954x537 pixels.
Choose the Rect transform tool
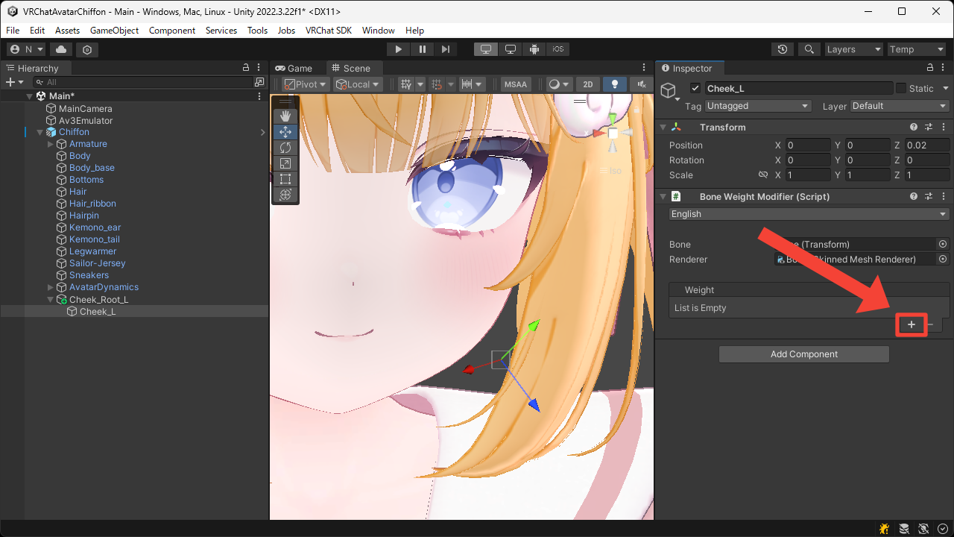click(x=285, y=179)
